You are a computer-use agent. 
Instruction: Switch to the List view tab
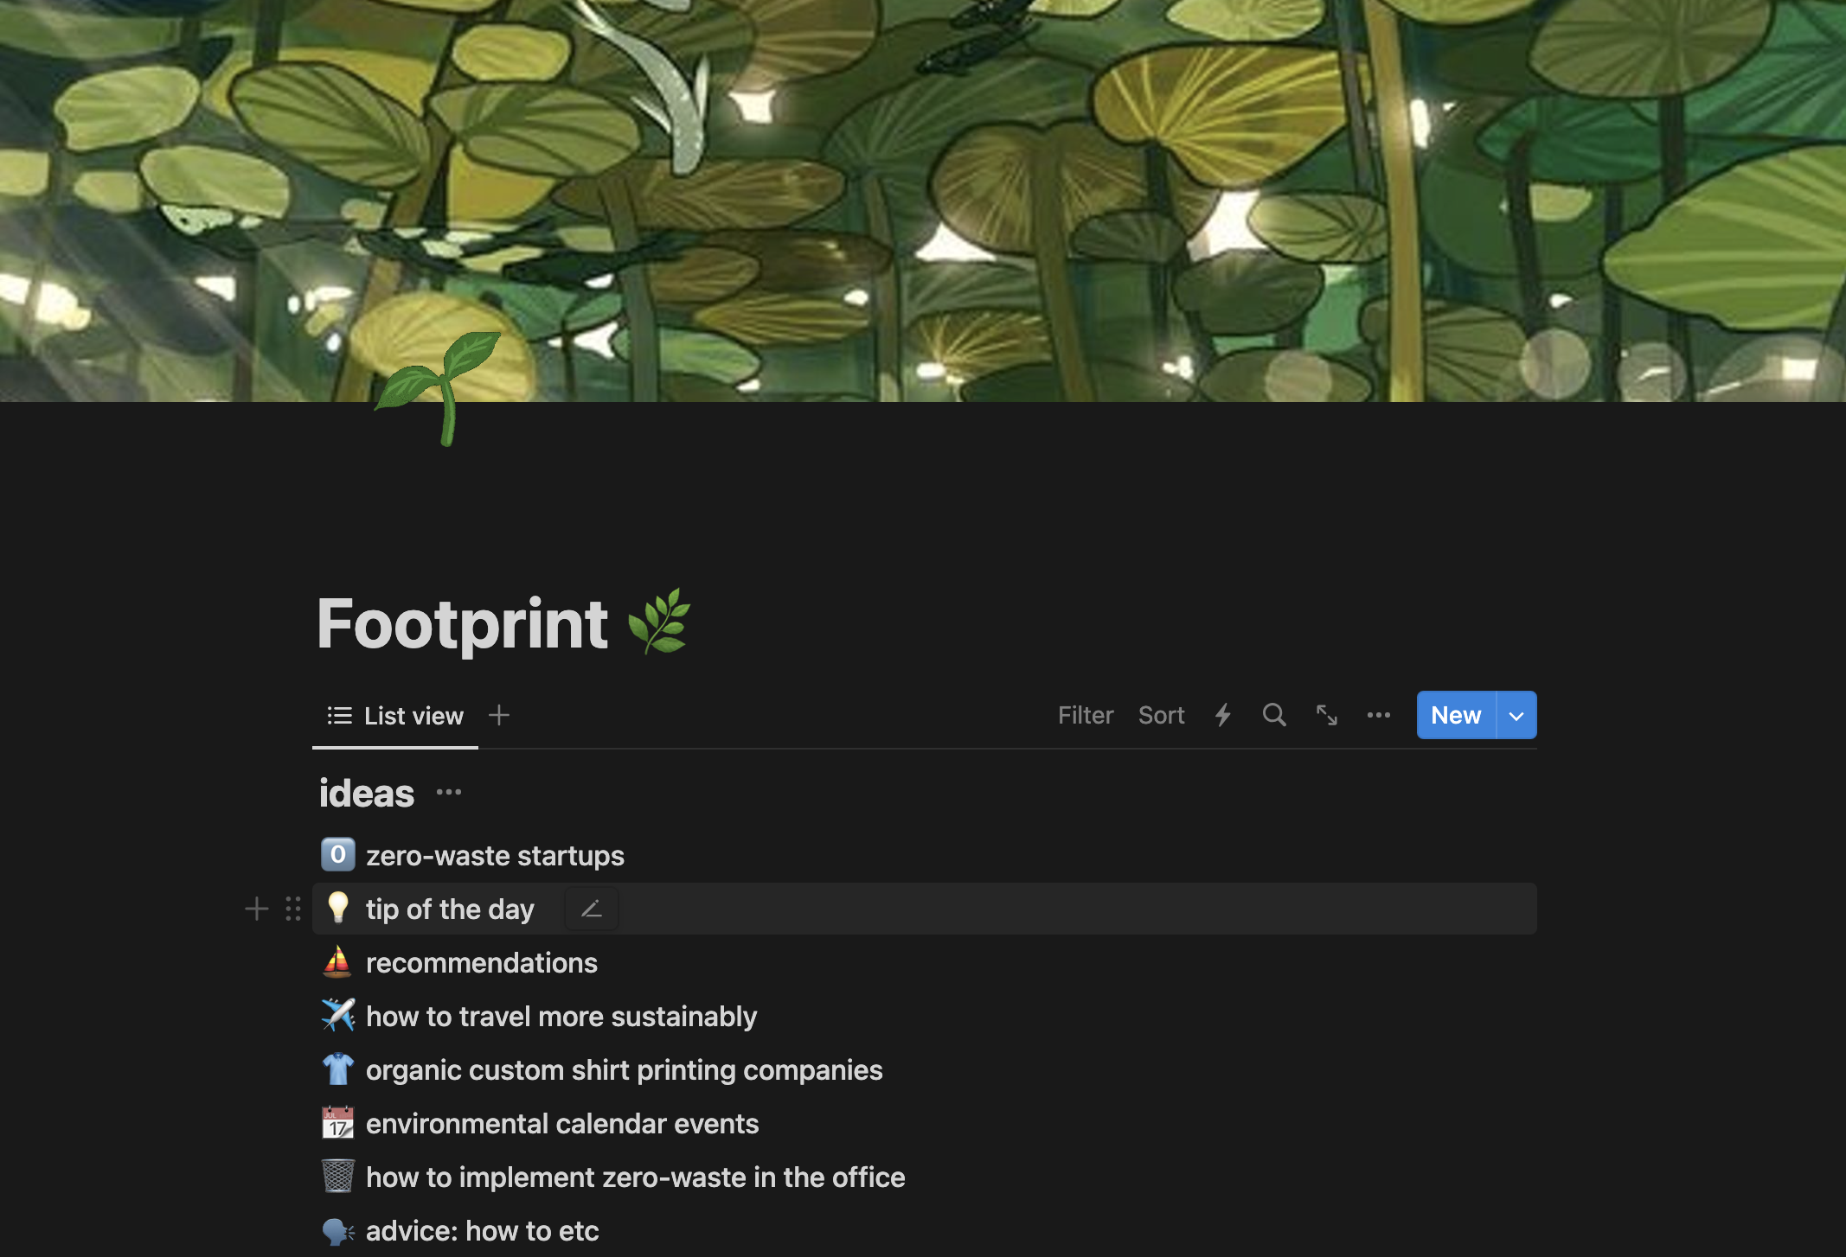click(x=396, y=716)
